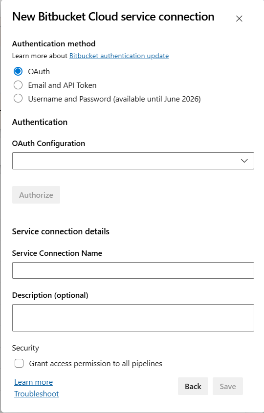Viewport: 264px width, 413px height.
Task: Open the Learn more link
Action: (x=34, y=382)
